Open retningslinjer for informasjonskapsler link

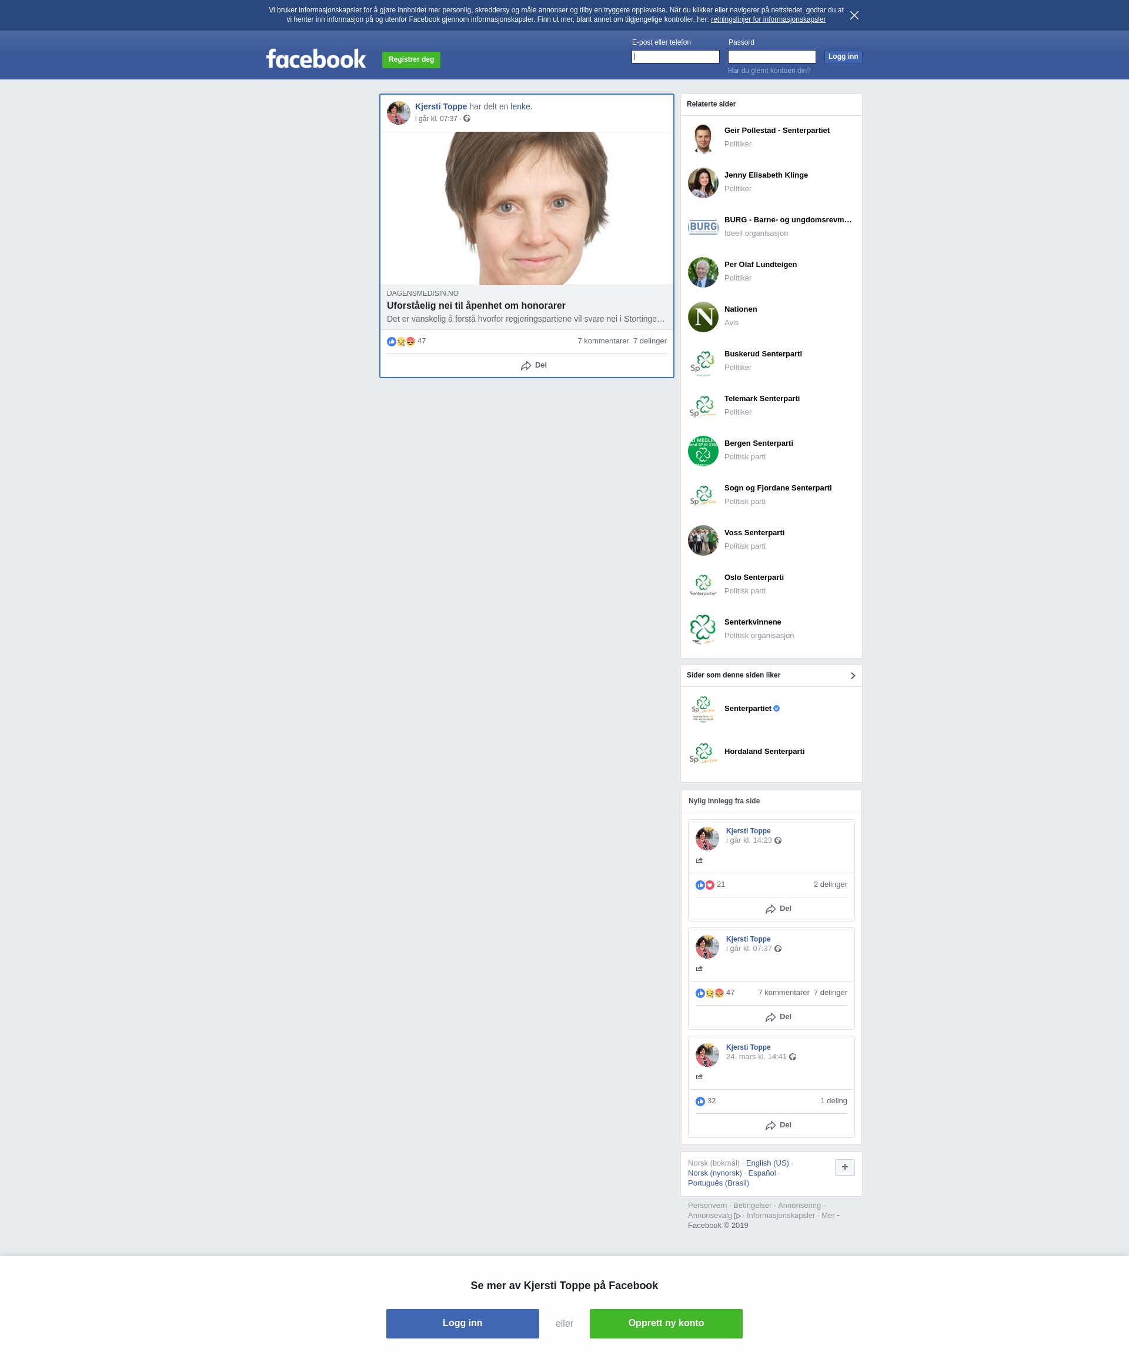pyautogui.click(x=768, y=19)
